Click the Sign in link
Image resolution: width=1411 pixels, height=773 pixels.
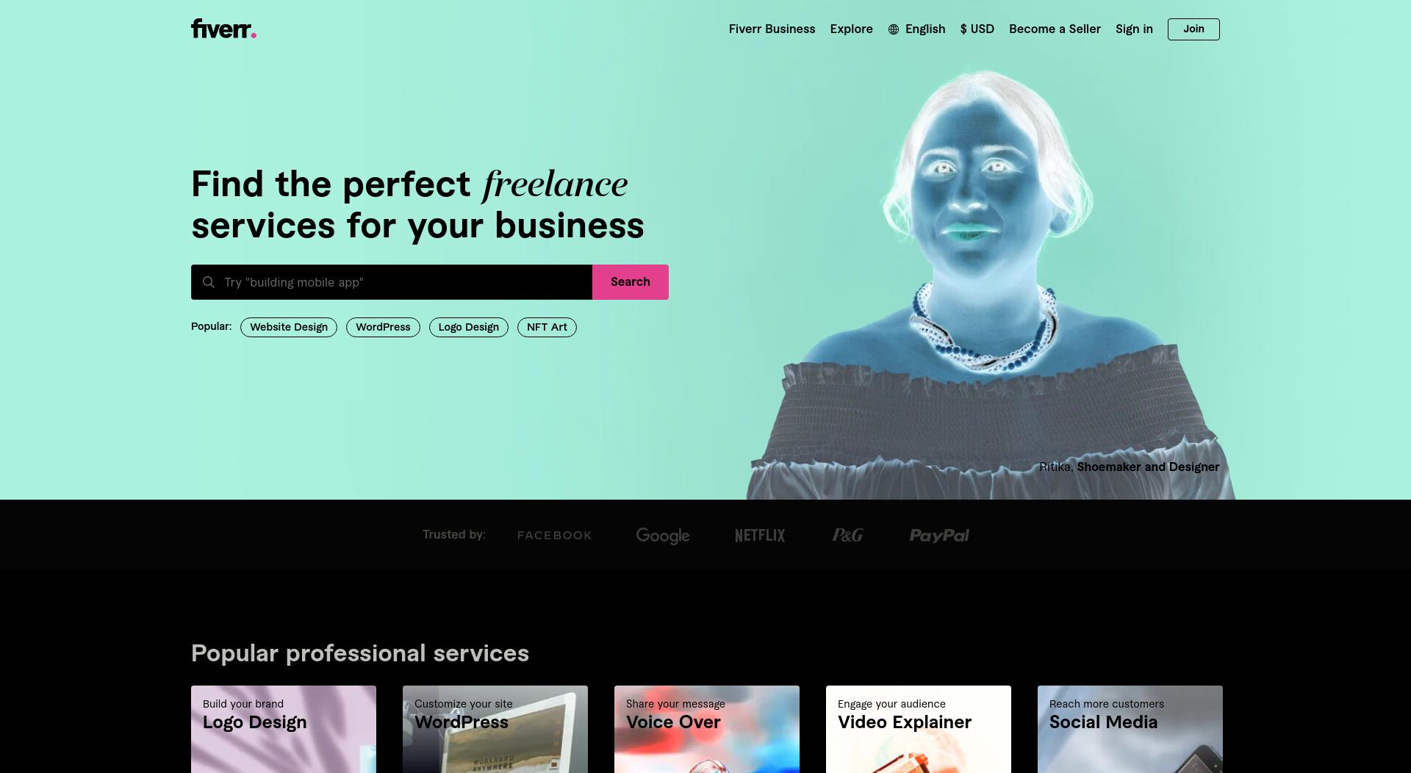point(1134,29)
